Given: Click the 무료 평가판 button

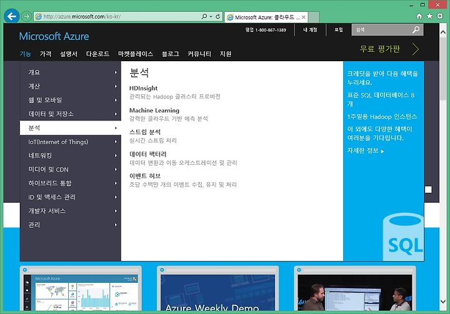Looking at the screenshot, I should [x=380, y=49].
